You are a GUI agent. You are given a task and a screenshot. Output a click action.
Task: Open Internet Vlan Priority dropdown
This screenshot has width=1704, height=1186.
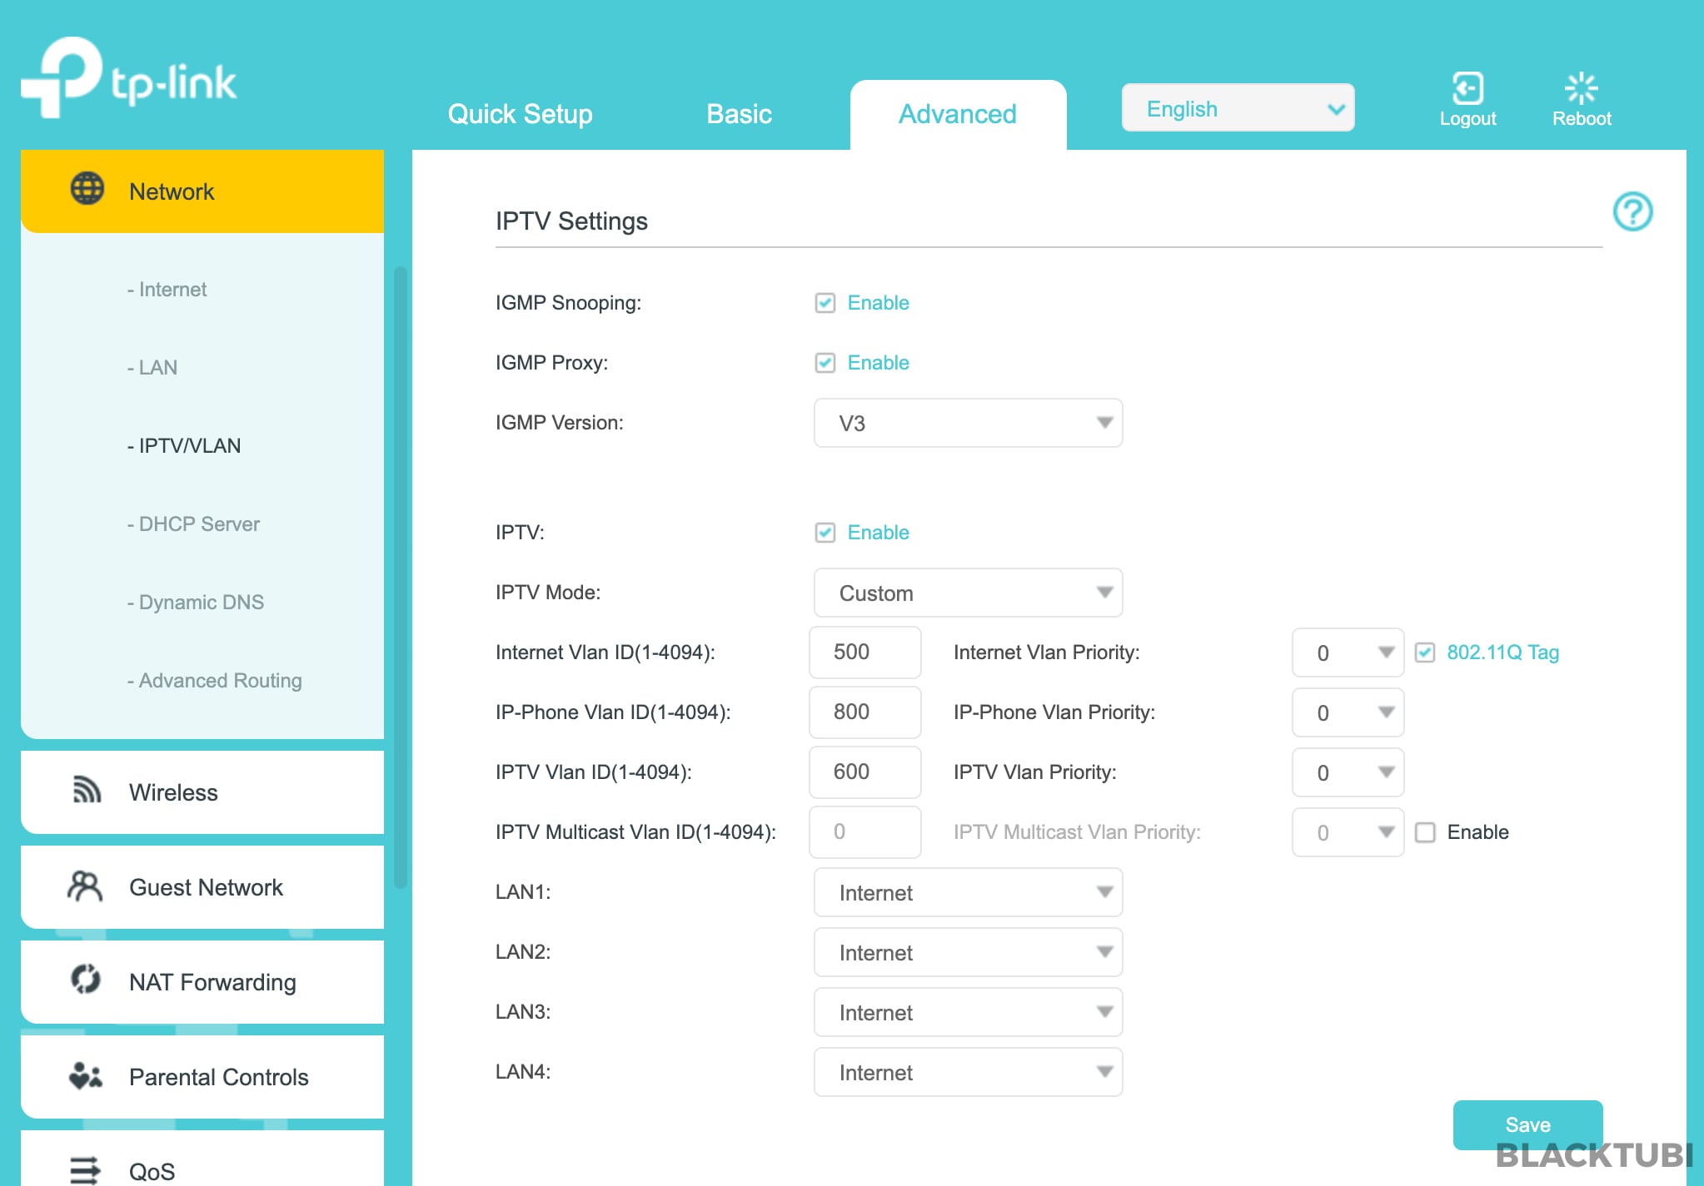pos(1348,653)
